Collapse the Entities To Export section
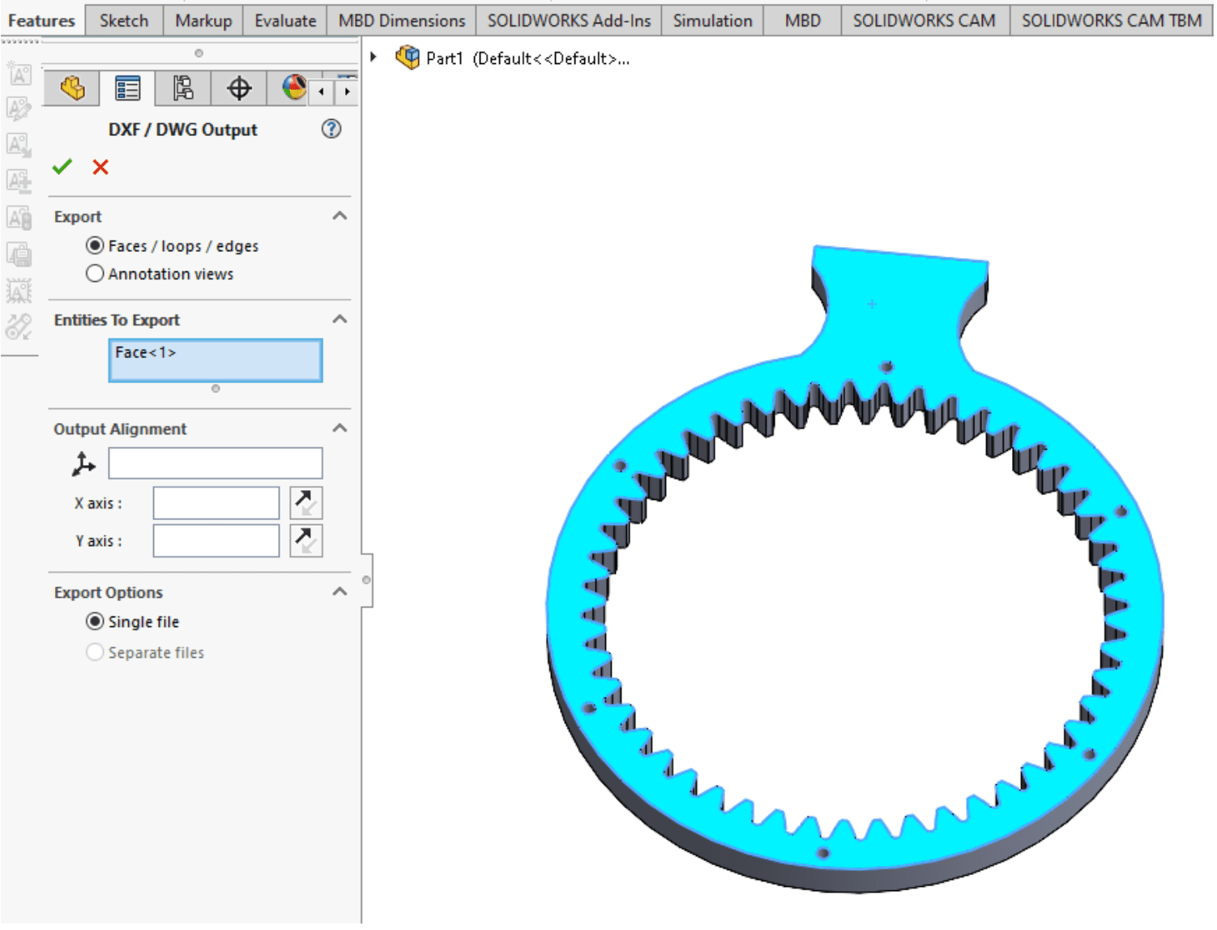 click(340, 319)
